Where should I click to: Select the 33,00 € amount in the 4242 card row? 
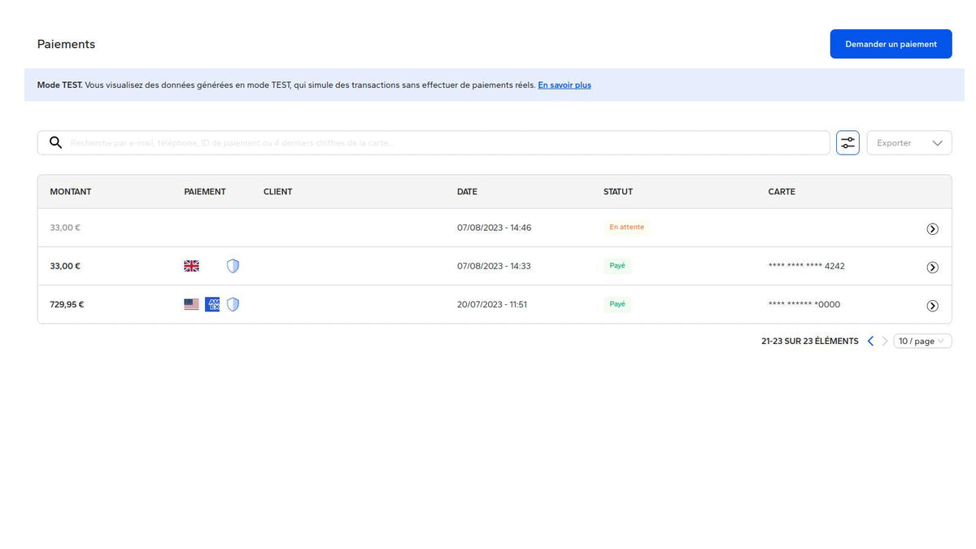[65, 266]
